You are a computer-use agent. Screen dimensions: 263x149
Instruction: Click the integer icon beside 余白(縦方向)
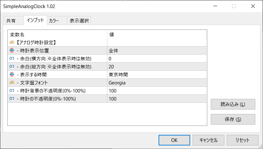(x=12, y=66)
